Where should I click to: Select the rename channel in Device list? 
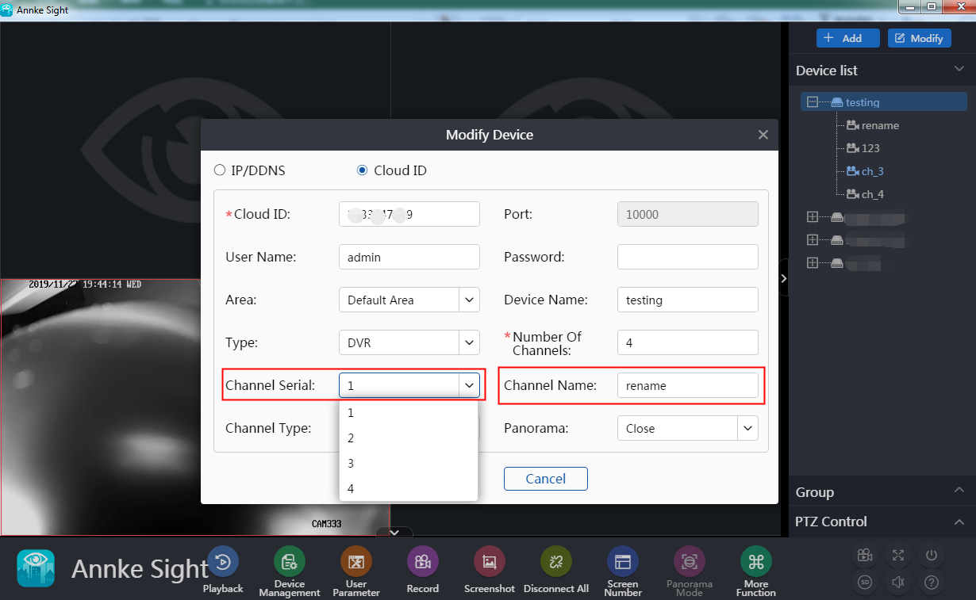pyautogui.click(x=872, y=125)
